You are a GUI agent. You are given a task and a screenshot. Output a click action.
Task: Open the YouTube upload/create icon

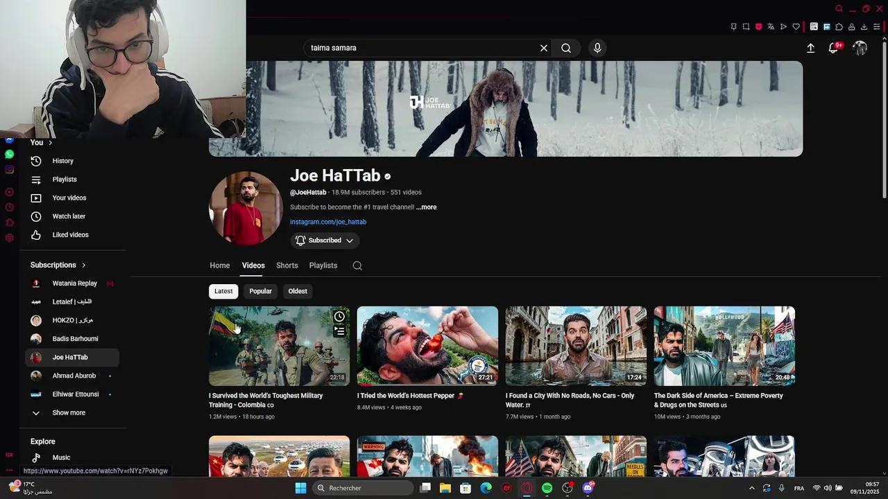810,48
